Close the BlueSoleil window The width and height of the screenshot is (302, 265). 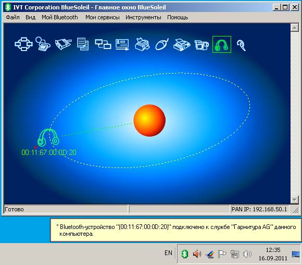coord(295,7)
